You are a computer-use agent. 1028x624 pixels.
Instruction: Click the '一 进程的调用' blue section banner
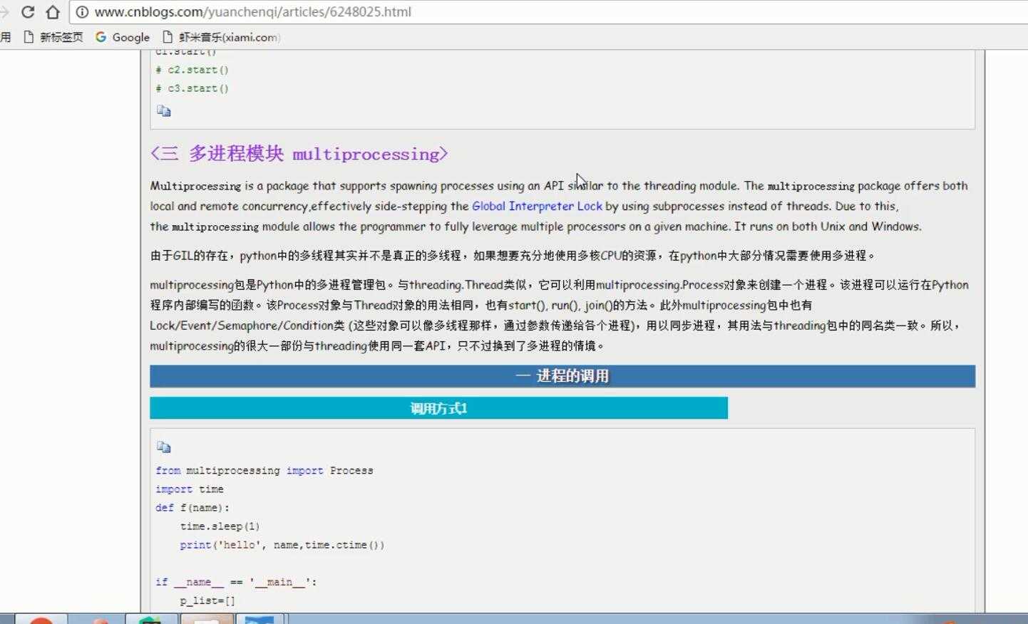[562, 376]
